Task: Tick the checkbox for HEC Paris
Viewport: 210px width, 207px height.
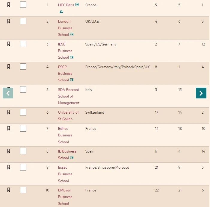Action: (23, 5)
